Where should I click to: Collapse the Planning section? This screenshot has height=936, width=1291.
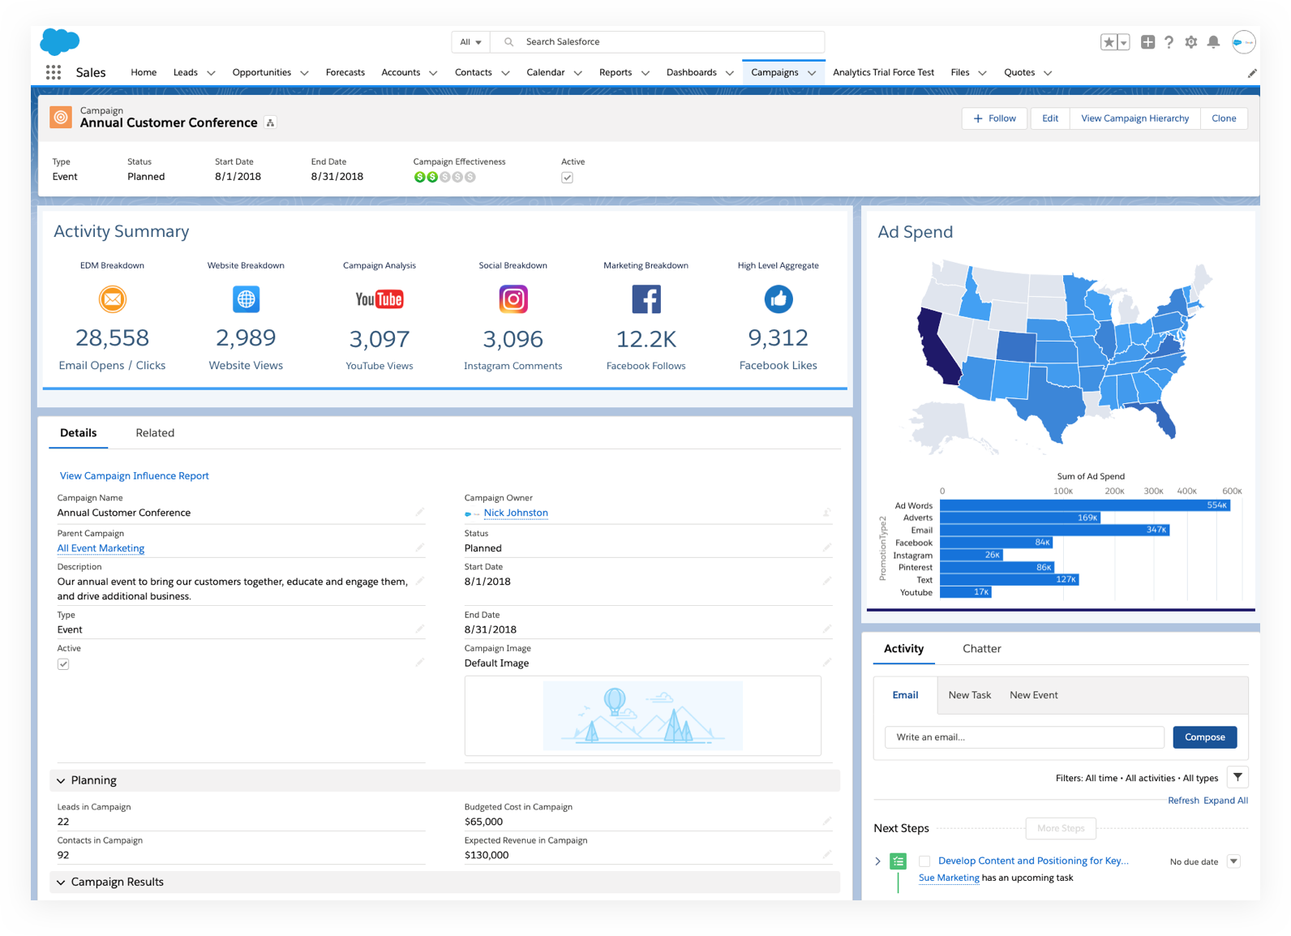[61, 780]
